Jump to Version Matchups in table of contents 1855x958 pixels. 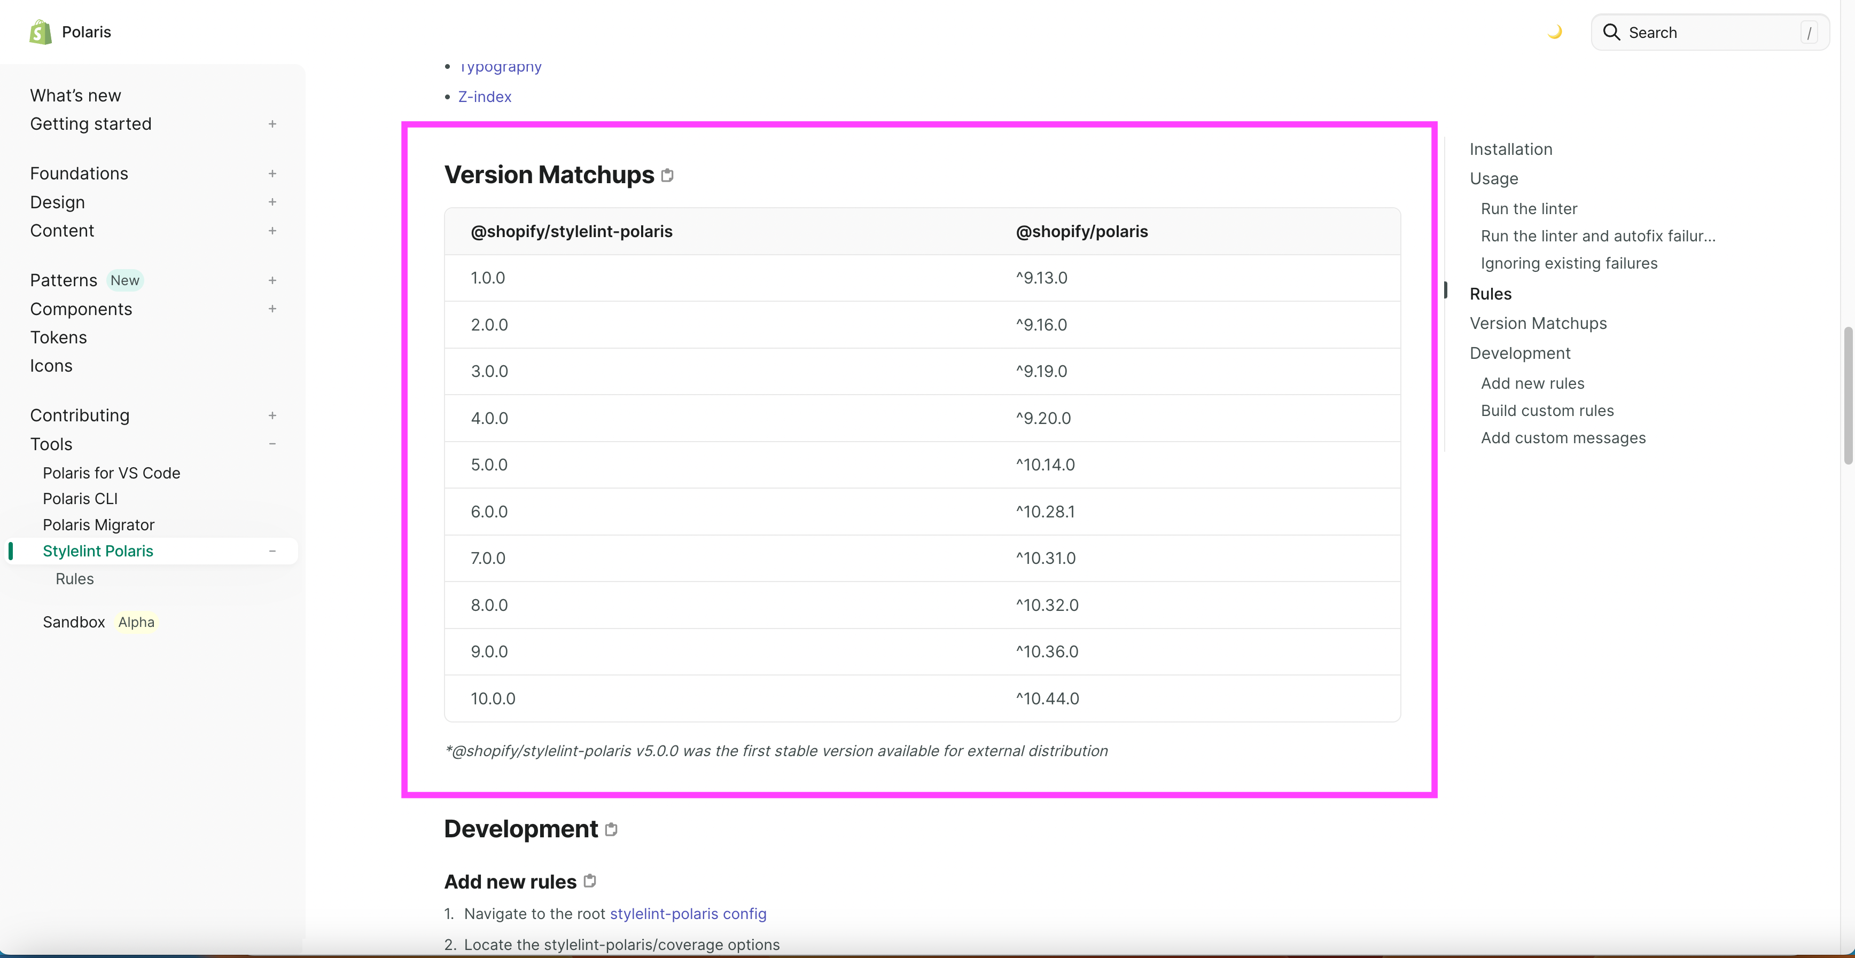pyautogui.click(x=1538, y=323)
